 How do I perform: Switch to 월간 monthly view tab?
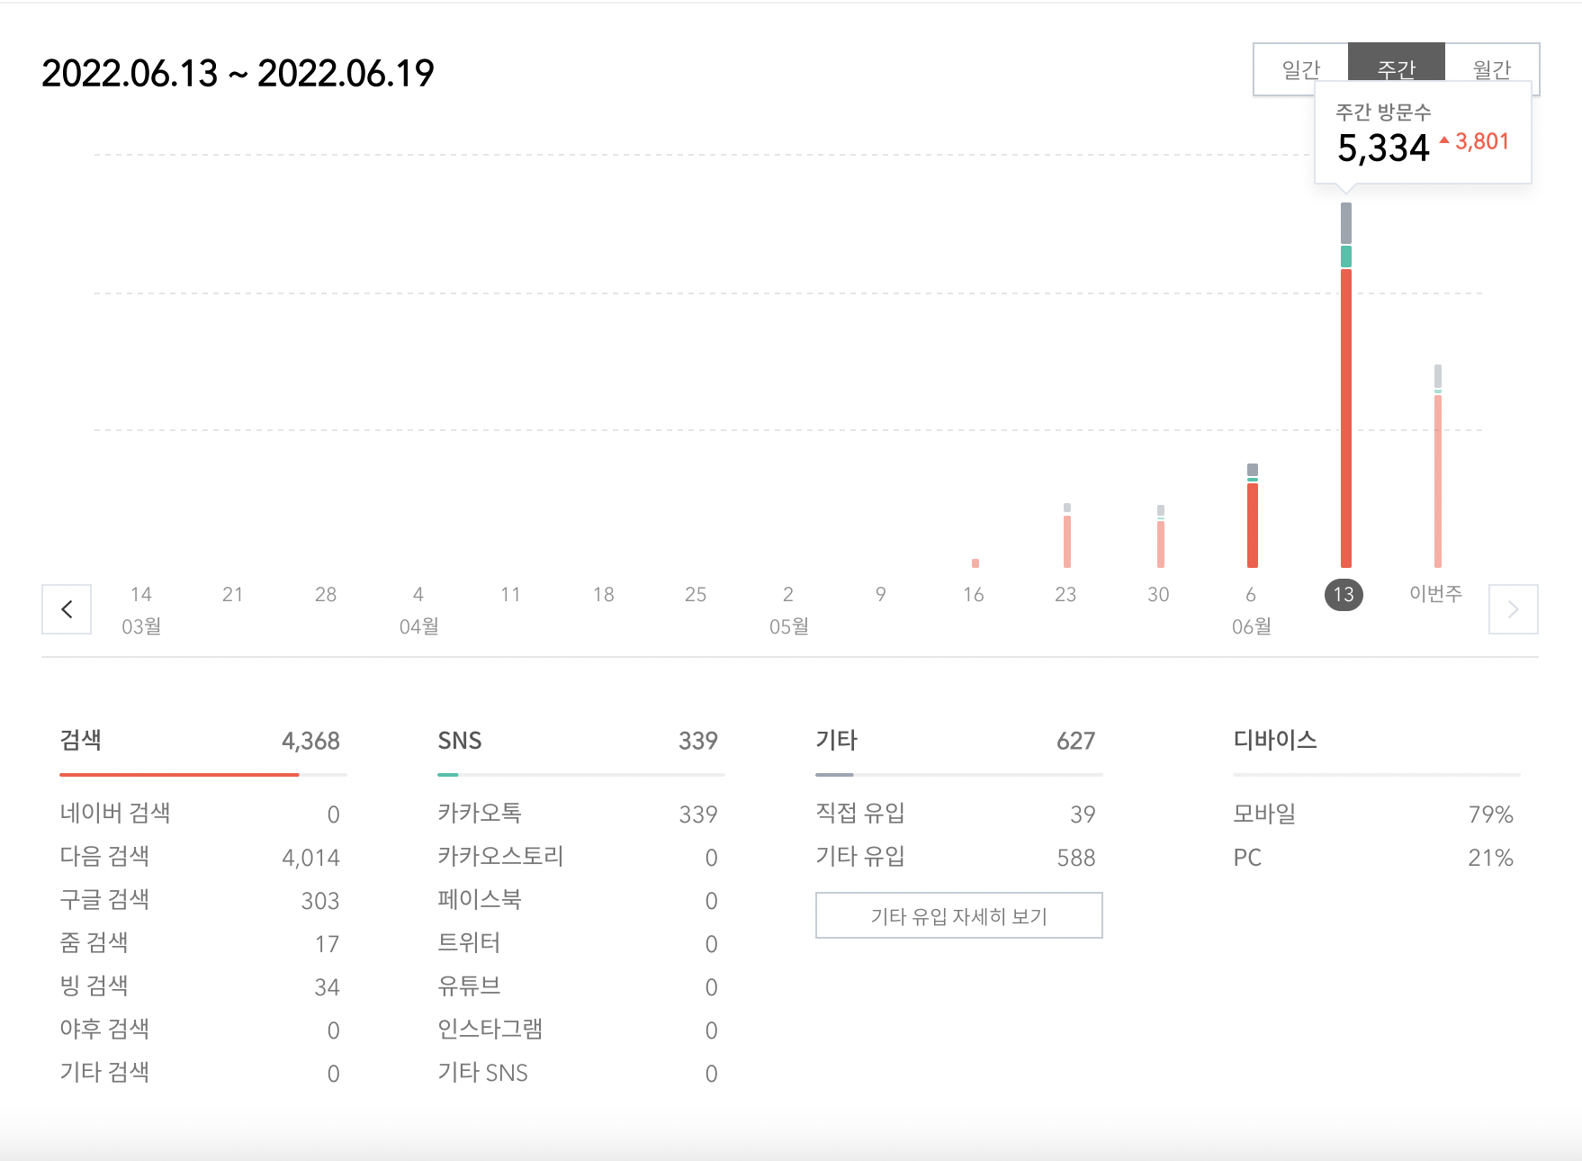(1491, 68)
